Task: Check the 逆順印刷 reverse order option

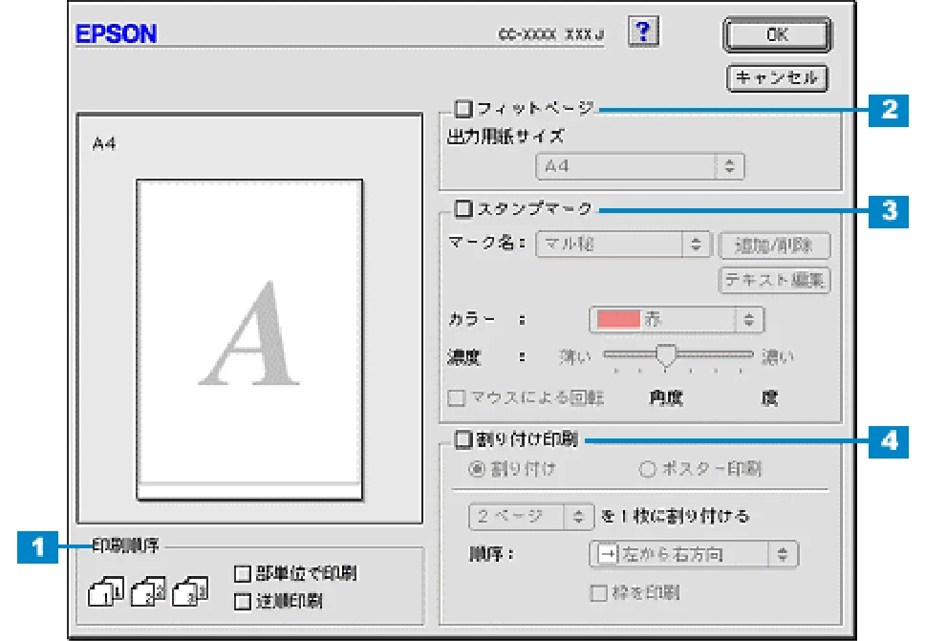Action: (243, 602)
